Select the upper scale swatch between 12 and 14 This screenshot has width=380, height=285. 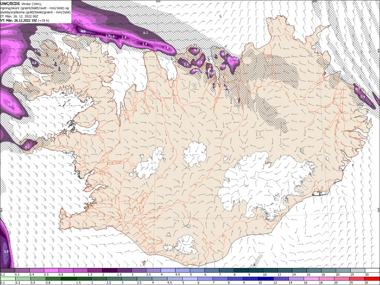tap(285, 270)
